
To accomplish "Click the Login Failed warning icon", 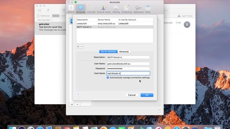I will click(x=179, y=16).
